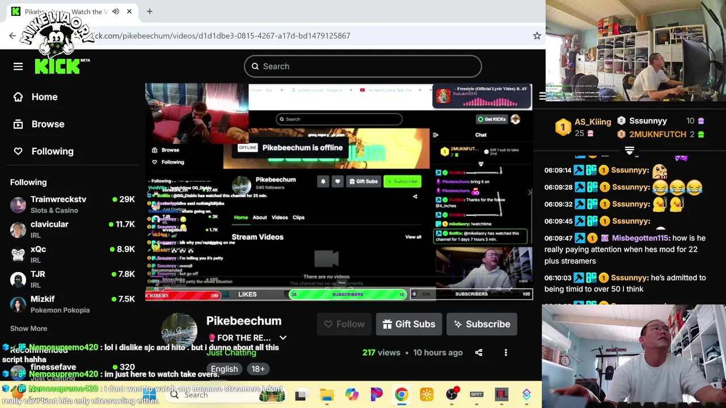
Task: Go to Home in the Kick sidebar
Action: 44,97
